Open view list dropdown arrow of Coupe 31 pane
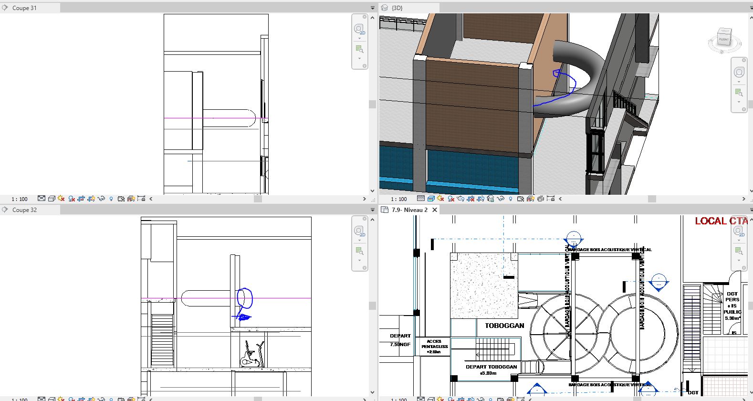The height and width of the screenshot is (401, 753). 373,8
